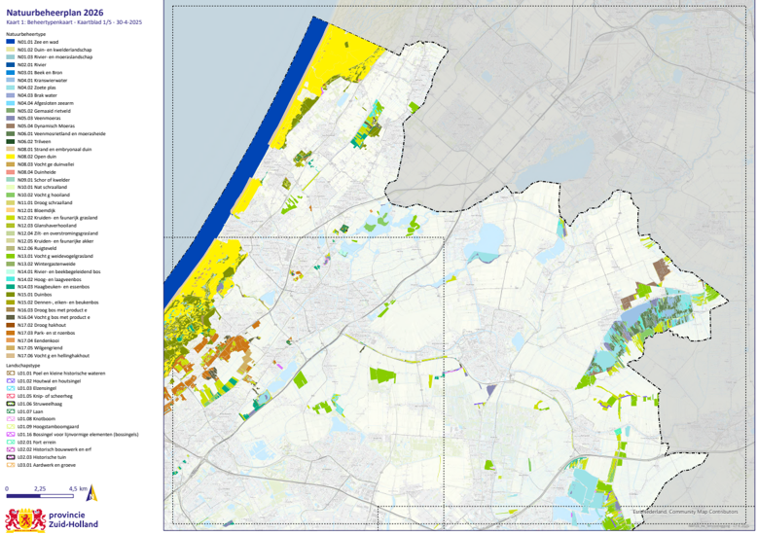Select the N08.02 Open duin yellow swatch
This screenshot has width=758, height=534.
[x=11, y=156]
